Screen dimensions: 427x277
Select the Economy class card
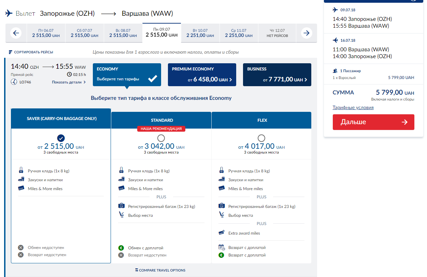click(127, 75)
